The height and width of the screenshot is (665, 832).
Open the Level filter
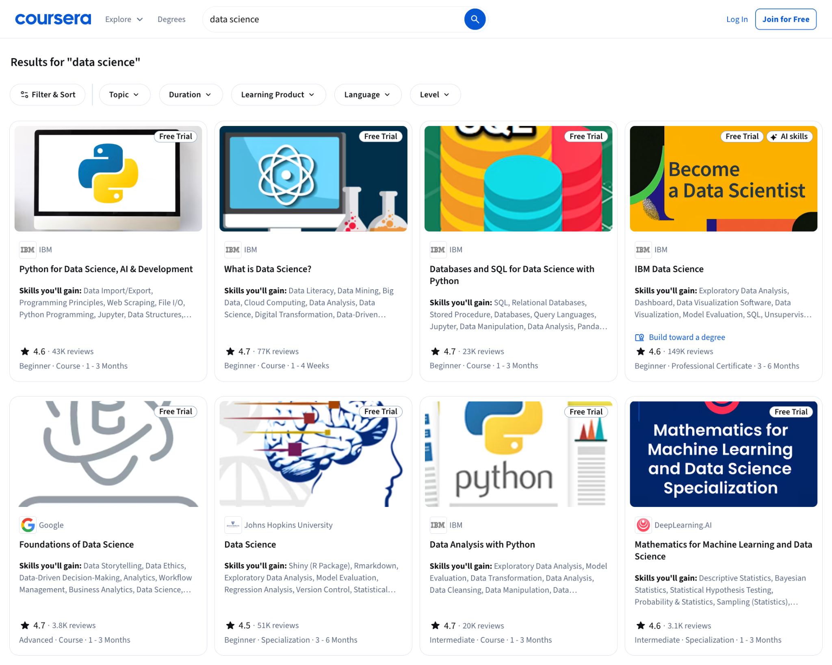pyautogui.click(x=435, y=94)
